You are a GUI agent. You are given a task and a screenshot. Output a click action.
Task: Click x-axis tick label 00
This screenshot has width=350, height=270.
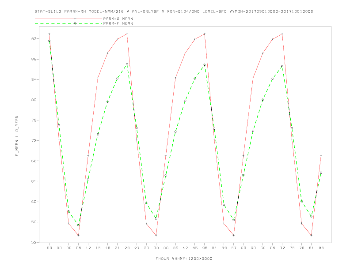pyautogui.click(x=49, y=248)
